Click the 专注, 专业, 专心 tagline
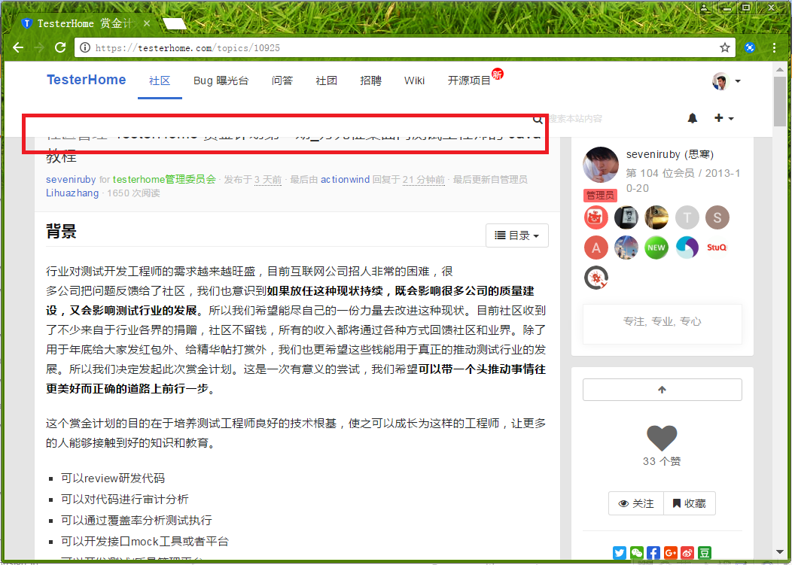 click(662, 321)
